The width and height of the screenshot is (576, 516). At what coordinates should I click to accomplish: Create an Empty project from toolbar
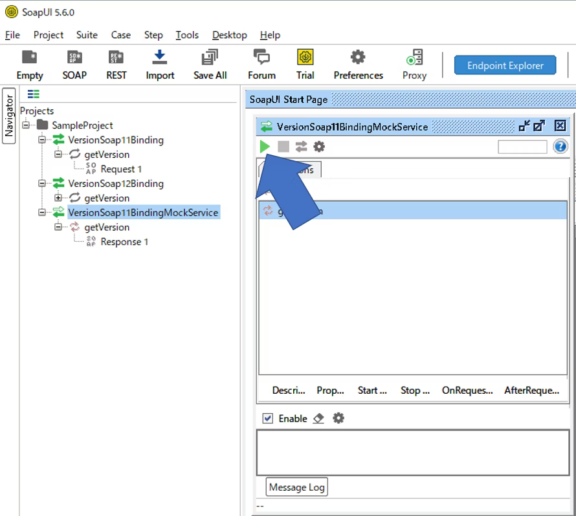click(30, 65)
